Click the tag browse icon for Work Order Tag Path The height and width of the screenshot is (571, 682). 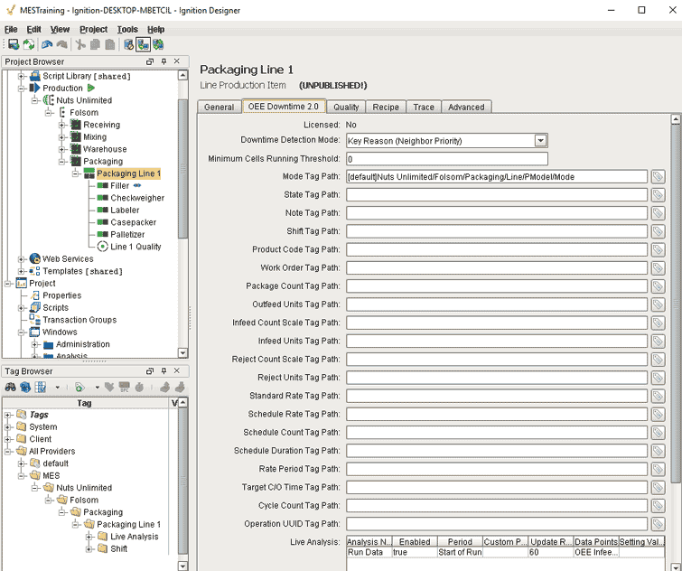click(x=658, y=268)
